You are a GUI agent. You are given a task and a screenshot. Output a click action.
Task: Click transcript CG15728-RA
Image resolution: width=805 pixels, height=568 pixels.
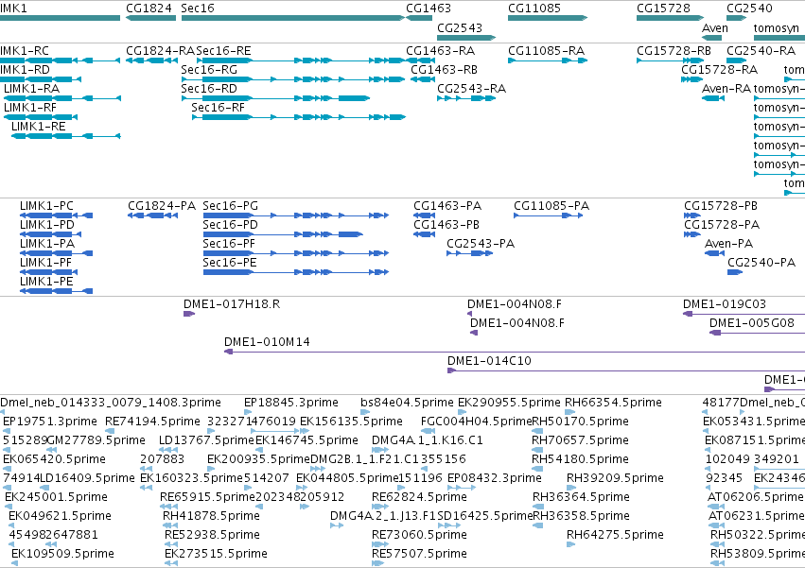[x=720, y=70]
